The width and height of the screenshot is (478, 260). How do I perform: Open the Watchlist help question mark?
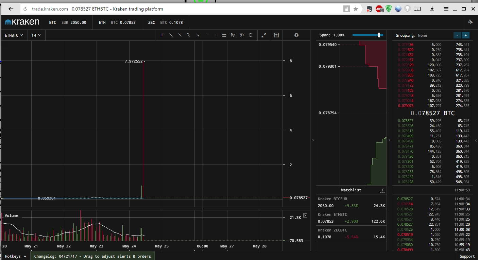[x=382, y=190]
